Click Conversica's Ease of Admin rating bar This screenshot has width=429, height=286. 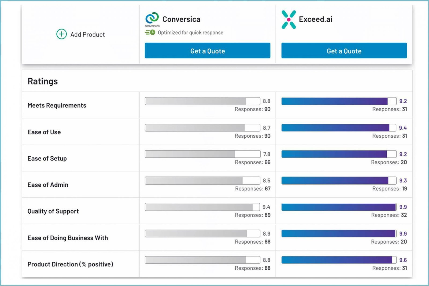(202, 181)
